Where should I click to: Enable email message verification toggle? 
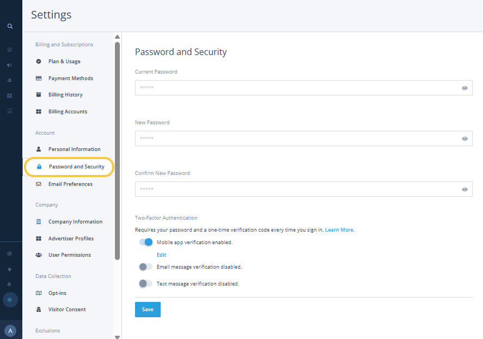click(x=145, y=267)
